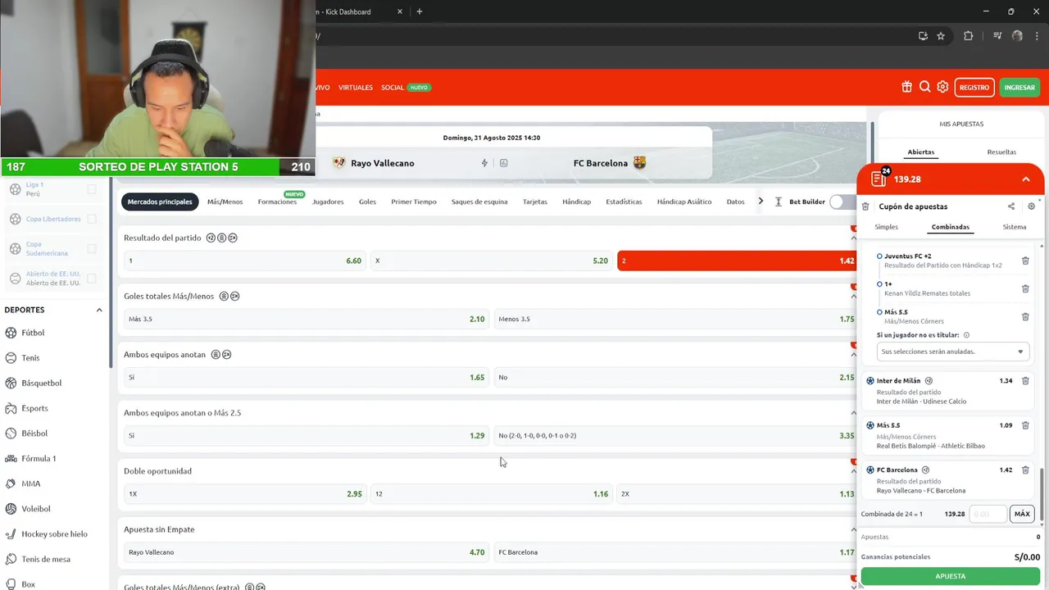This screenshot has width=1049, height=590.
Task: Click the MMA glove icon
Action: tap(11, 483)
